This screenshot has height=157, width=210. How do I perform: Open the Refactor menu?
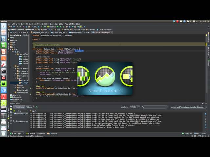(x=45, y=24)
